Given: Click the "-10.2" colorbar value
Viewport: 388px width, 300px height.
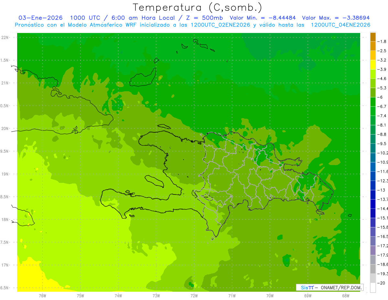Looking at the screenshot, I should (383, 153).
